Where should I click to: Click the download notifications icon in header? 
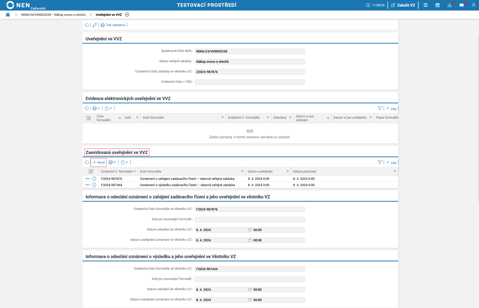449,5
